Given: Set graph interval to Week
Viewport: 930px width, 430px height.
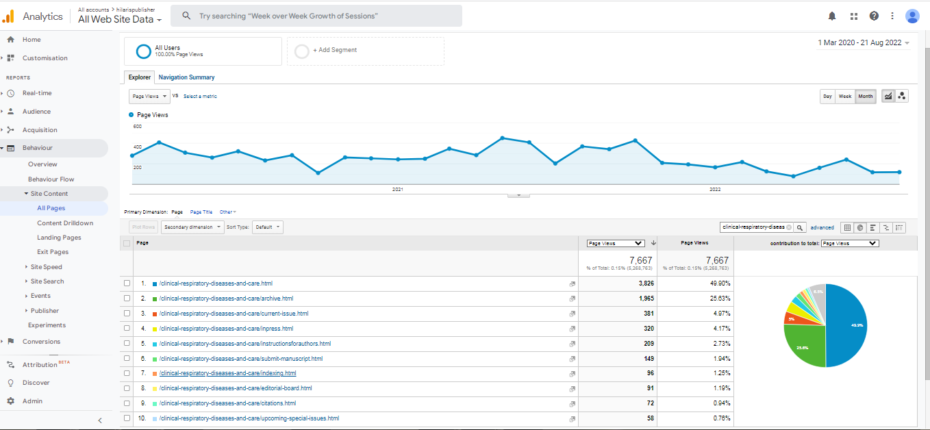Looking at the screenshot, I should click(x=845, y=97).
